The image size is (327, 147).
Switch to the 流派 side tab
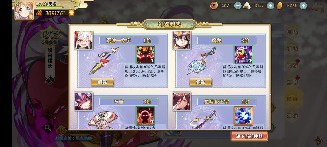click(x=292, y=49)
